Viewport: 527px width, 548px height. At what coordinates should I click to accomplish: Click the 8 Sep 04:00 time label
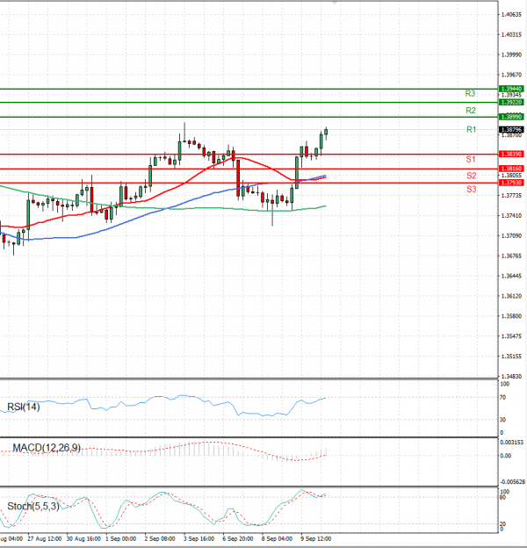(x=277, y=538)
